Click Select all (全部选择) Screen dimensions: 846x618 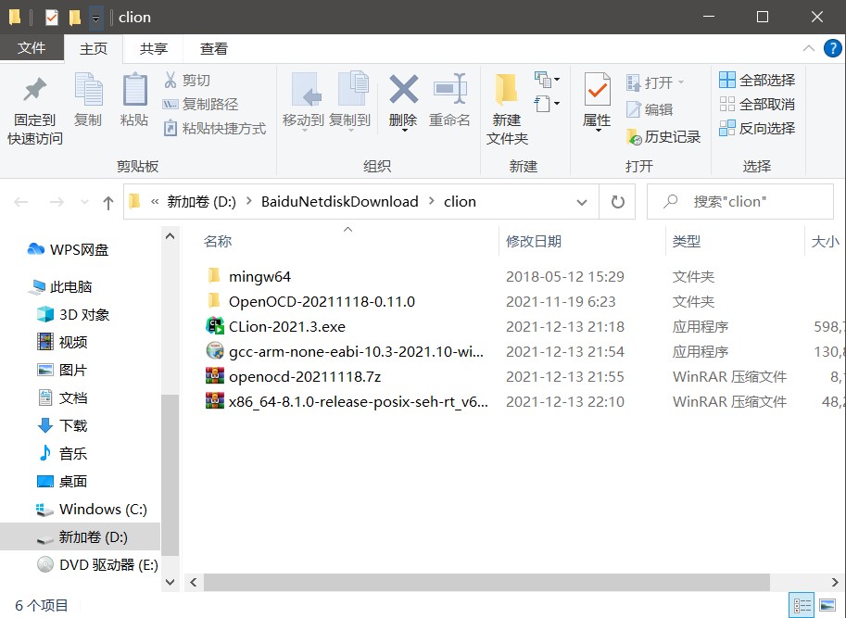(x=757, y=81)
